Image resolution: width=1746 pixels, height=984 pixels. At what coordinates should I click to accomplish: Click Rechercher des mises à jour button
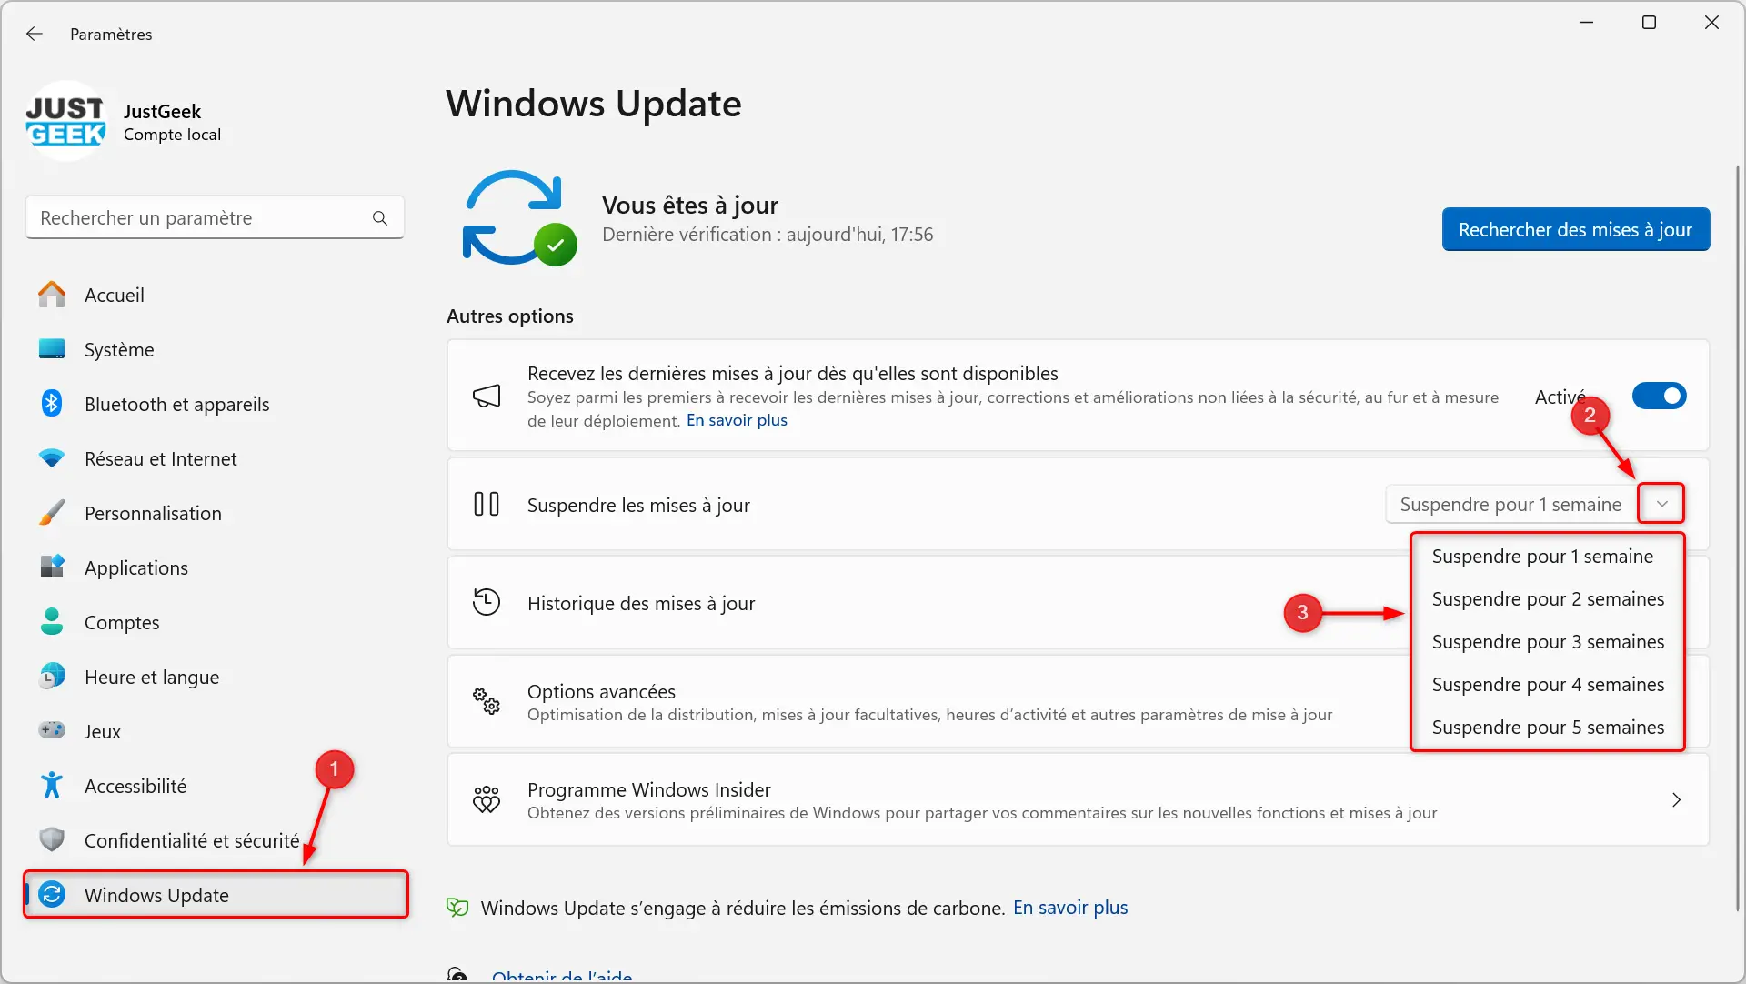point(1575,229)
